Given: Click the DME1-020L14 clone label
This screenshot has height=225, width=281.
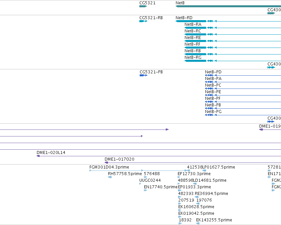Looking at the screenshot, I should [x=51, y=153].
